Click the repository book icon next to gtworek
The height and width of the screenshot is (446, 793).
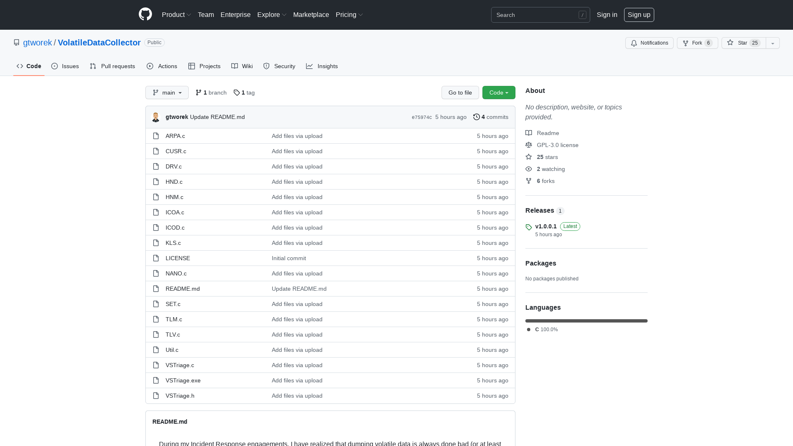click(17, 43)
